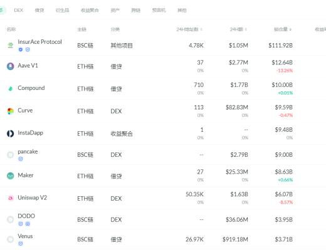
Task: Click the $36.06M volume for DODO
Action: point(237,219)
